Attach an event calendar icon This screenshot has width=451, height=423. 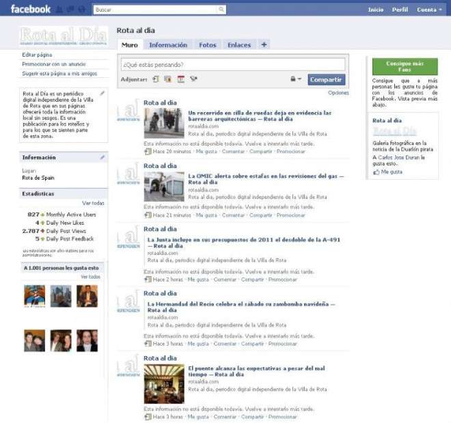tap(180, 79)
